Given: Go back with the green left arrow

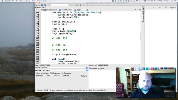Looking at the screenshot, I should click(36, 10).
